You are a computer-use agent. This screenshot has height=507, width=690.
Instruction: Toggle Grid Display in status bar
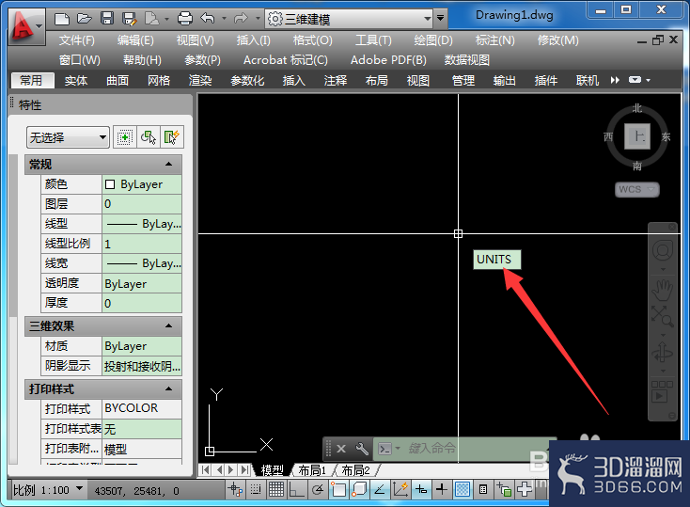(x=276, y=489)
